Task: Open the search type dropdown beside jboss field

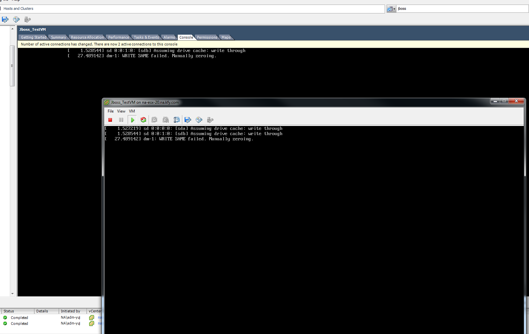Action: 391,9
